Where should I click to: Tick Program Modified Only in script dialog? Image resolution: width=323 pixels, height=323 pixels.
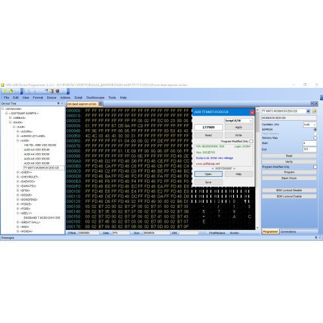coord(251,141)
